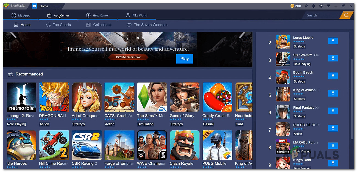Image resolution: width=357 pixels, height=172 pixels.
Task: Download Boom Beach from the chart
Action: [333, 76]
